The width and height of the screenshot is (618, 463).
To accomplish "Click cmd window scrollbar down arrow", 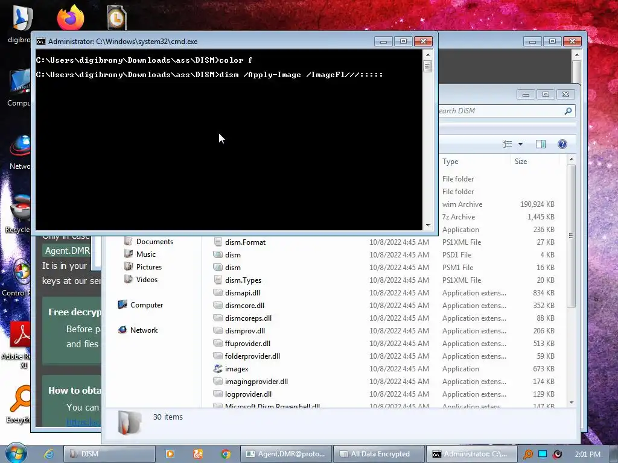I will (428, 225).
